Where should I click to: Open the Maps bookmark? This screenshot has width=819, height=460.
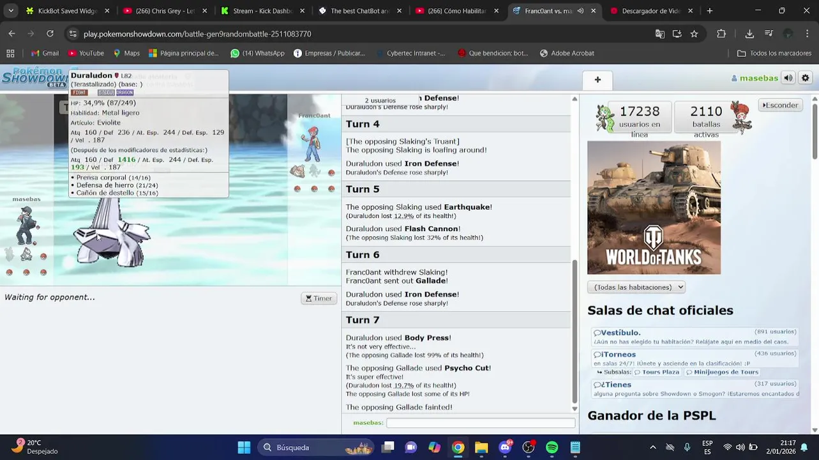[x=126, y=53]
